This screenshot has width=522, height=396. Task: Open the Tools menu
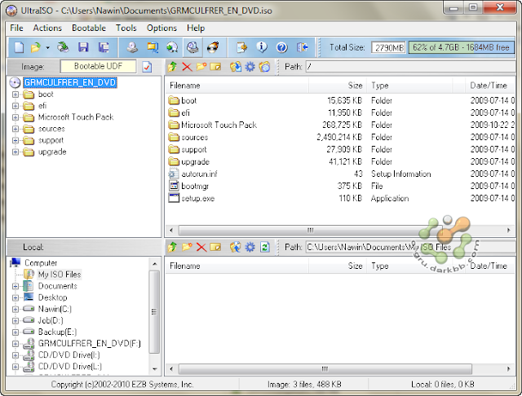click(x=126, y=28)
